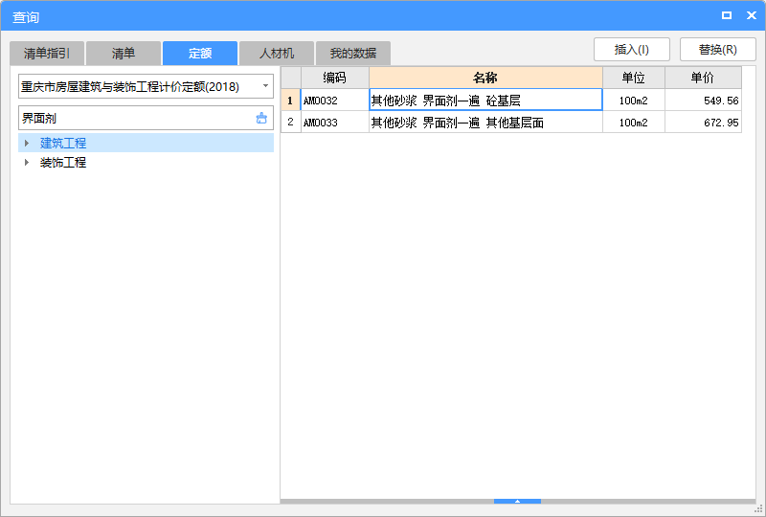This screenshot has height=517, width=766.
Task: Expand the bottom panel via the blue arrow handle
Action: (x=517, y=501)
